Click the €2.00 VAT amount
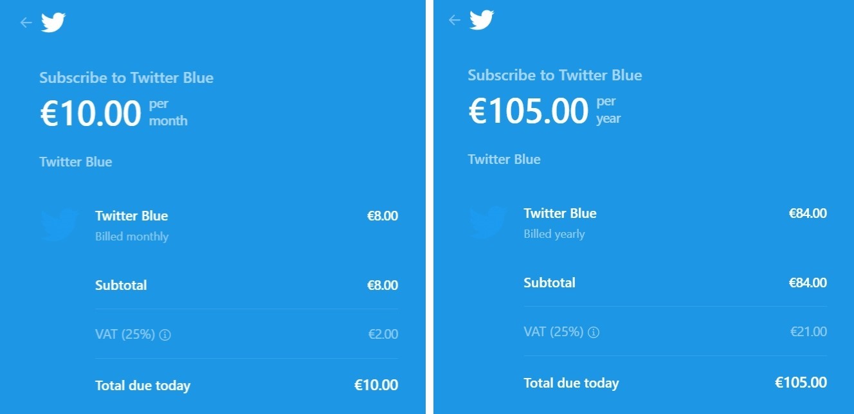This screenshot has width=854, height=414. click(383, 334)
